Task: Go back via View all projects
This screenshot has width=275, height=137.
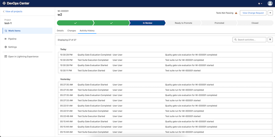Action: point(14,11)
